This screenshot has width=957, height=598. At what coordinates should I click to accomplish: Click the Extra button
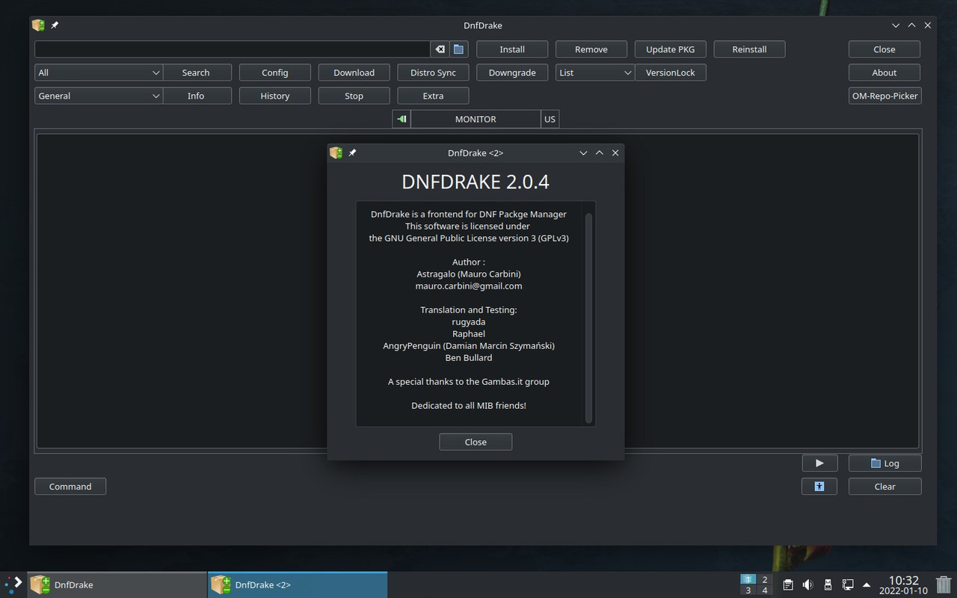pyautogui.click(x=434, y=96)
